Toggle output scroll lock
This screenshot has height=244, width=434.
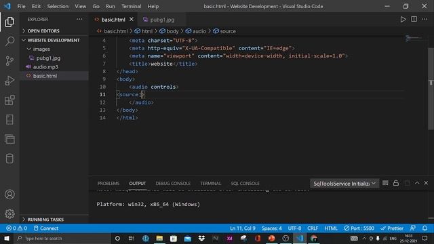coord(396,183)
